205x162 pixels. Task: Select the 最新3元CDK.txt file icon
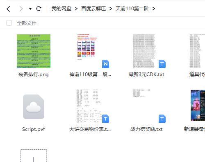[147, 51]
